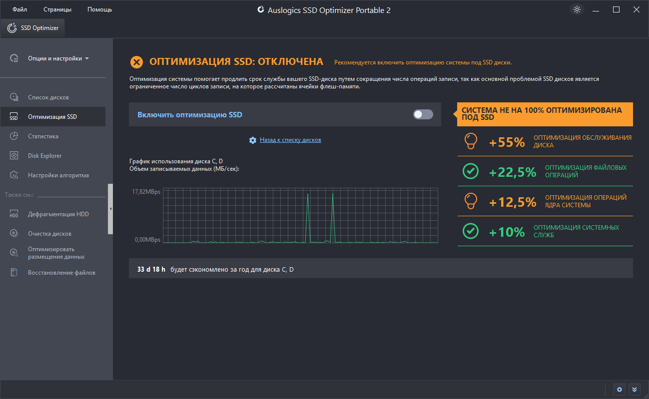This screenshot has width=649, height=399.
Task: Switch to the SSD Optimizer tab
Action: pyautogui.click(x=33, y=28)
